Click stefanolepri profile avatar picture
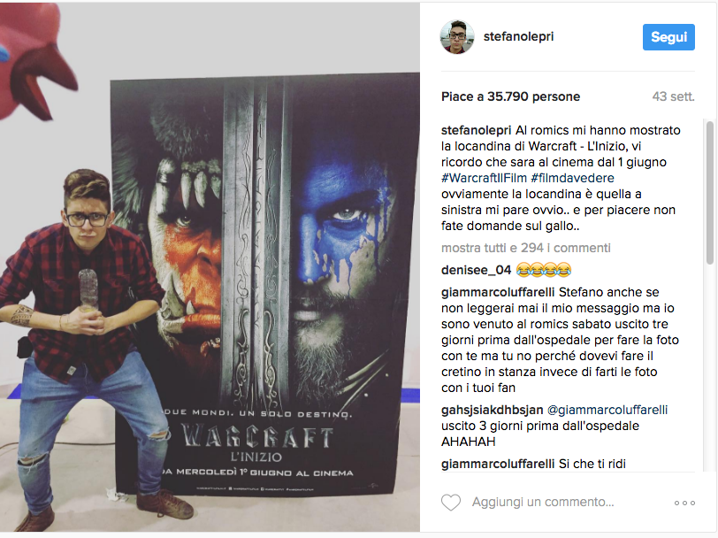 (x=456, y=37)
